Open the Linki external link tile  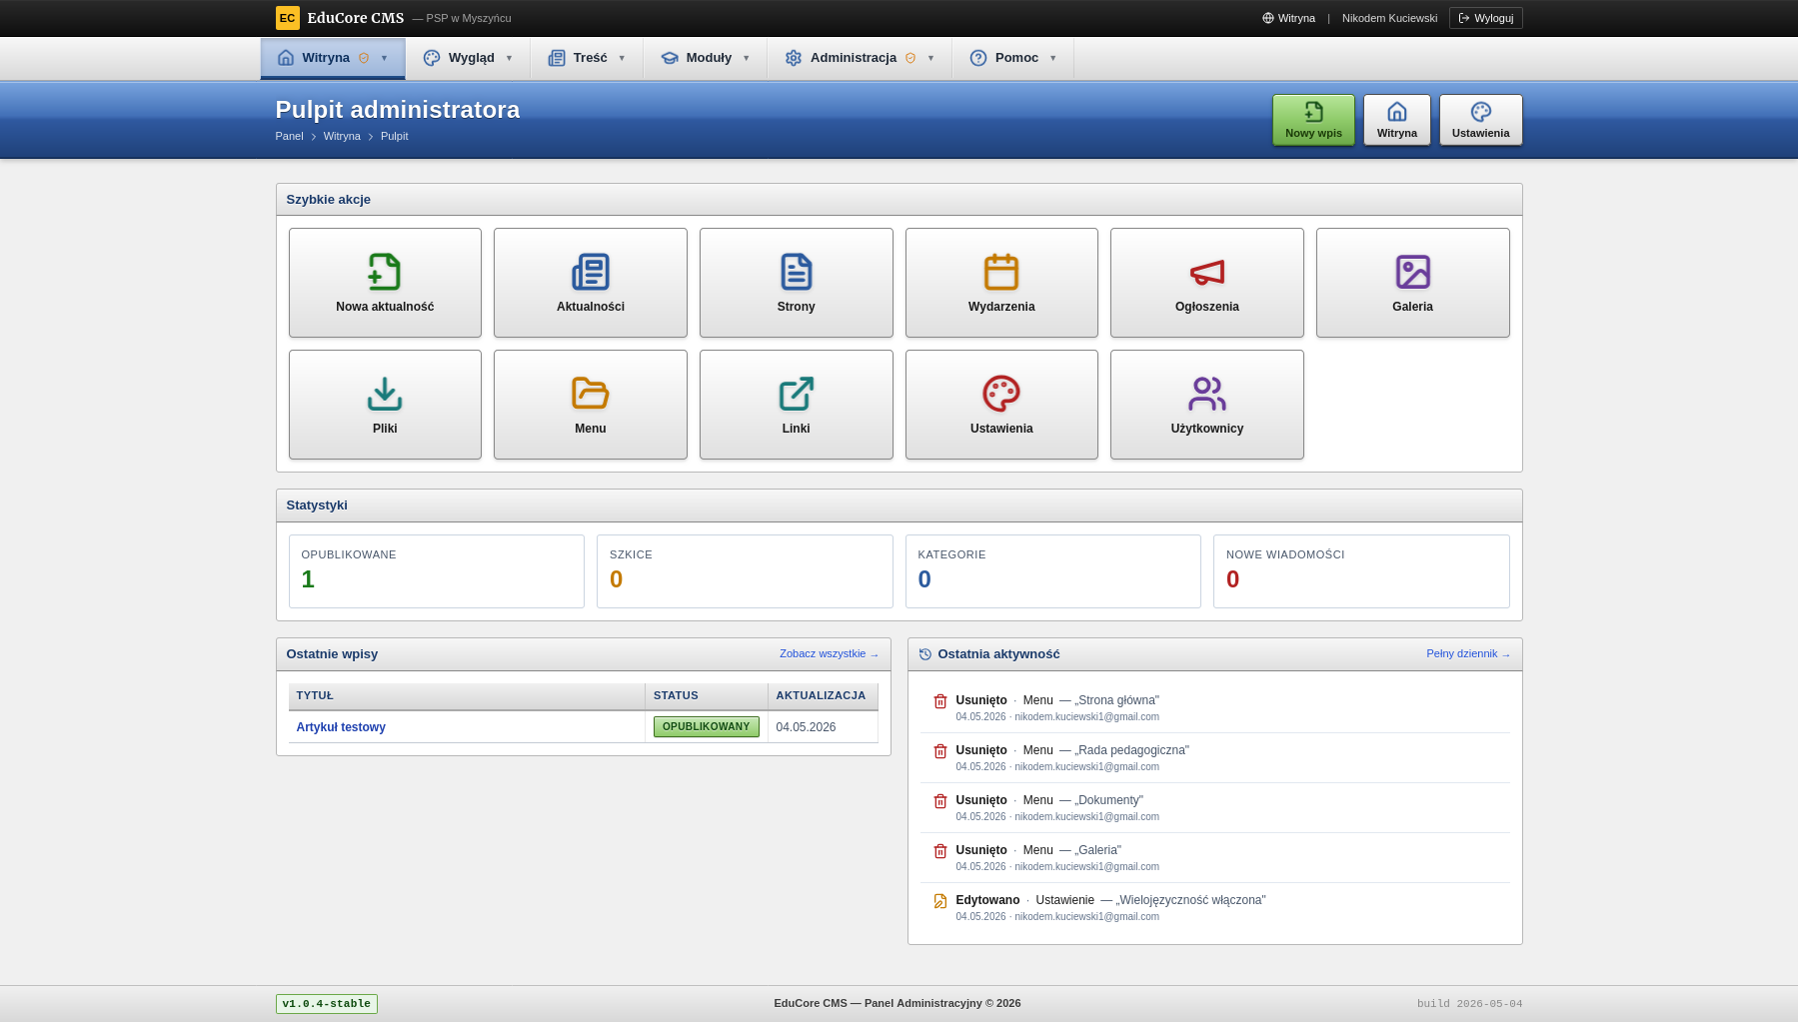click(x=797, y=405)
